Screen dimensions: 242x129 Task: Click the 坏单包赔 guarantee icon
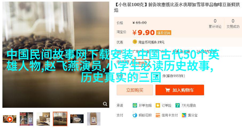tap(135, 105)
